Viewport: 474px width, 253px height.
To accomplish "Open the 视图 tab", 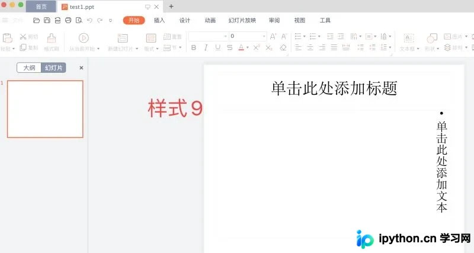I will (300, 20).
